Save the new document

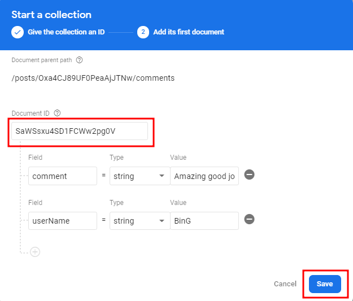[x=325, y=284]
